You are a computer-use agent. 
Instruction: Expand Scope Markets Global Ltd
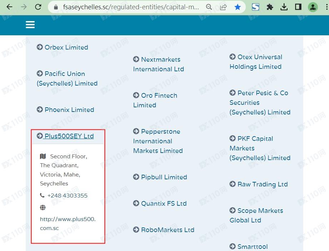(x=256, y=215)
